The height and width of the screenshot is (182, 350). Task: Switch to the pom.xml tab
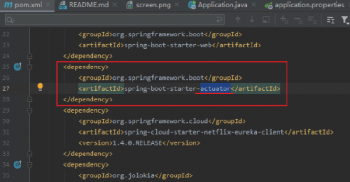[x=27, y=5]
